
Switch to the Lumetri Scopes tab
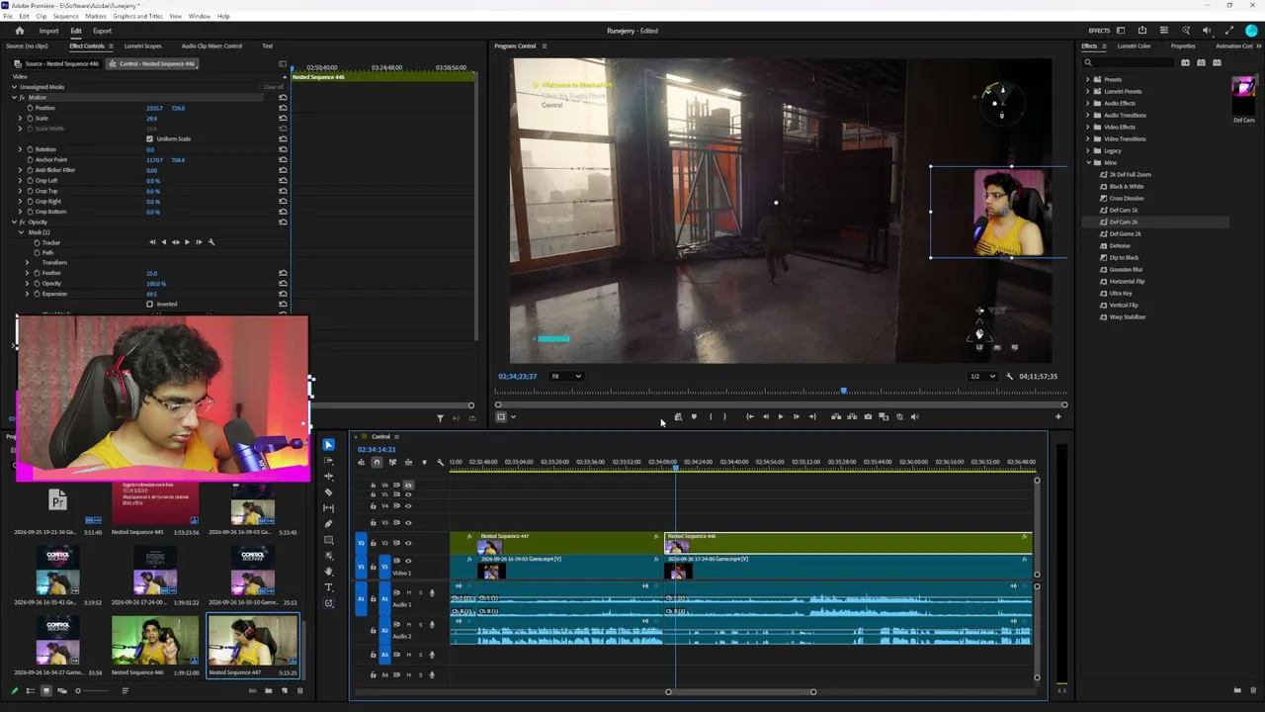point(142,45)
